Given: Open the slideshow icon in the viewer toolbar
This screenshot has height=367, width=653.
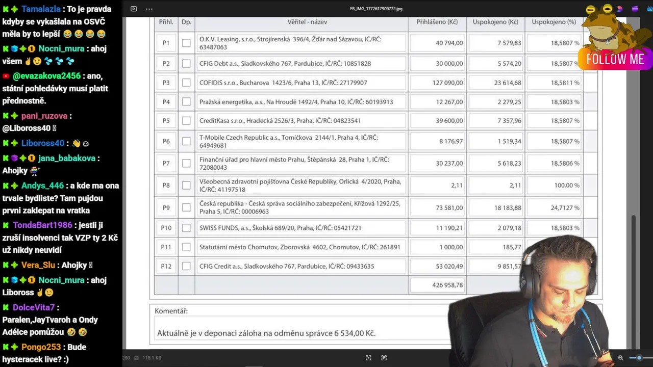Looking at the screenshot, I should (134, 9).
